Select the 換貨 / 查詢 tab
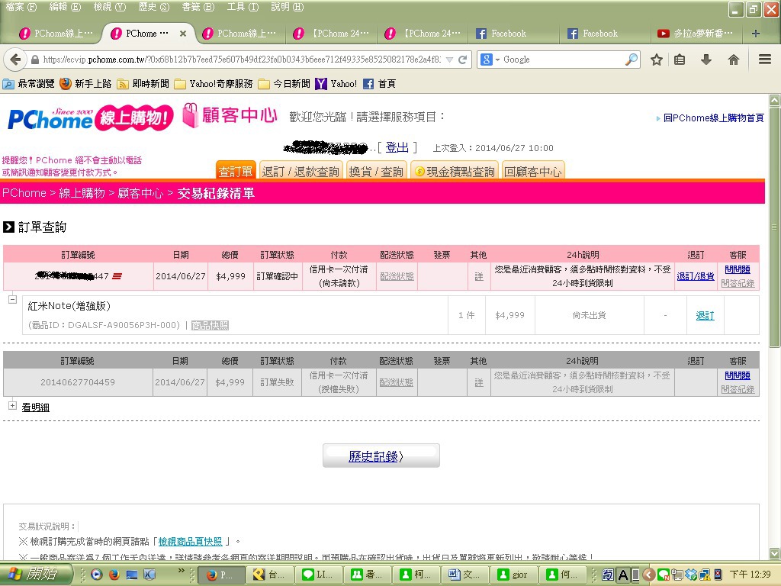Screen dimensions: 781x586 point(376,171)
